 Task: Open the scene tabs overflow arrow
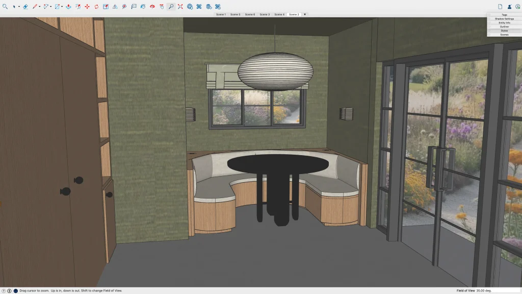(x=305, y=14)
